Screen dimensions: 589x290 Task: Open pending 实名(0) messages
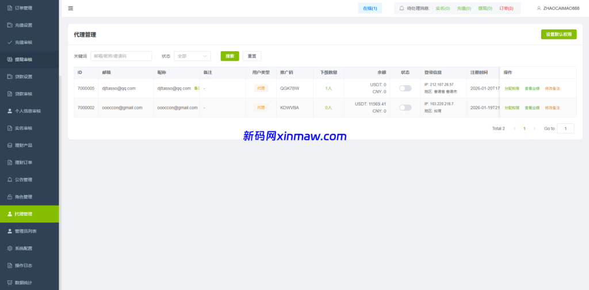pyautogui.click(x=442, y=8)
